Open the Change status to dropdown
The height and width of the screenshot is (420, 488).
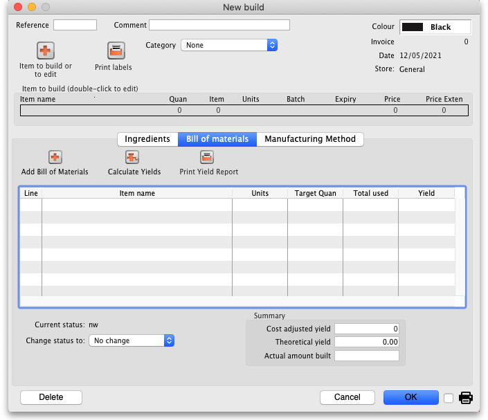[x=132, y=340]
